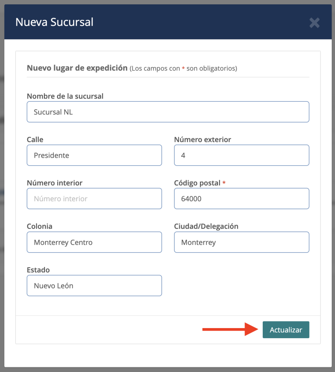Click into the Número exterior field
Screen dimensions: 335x372
tap(242, 155)
